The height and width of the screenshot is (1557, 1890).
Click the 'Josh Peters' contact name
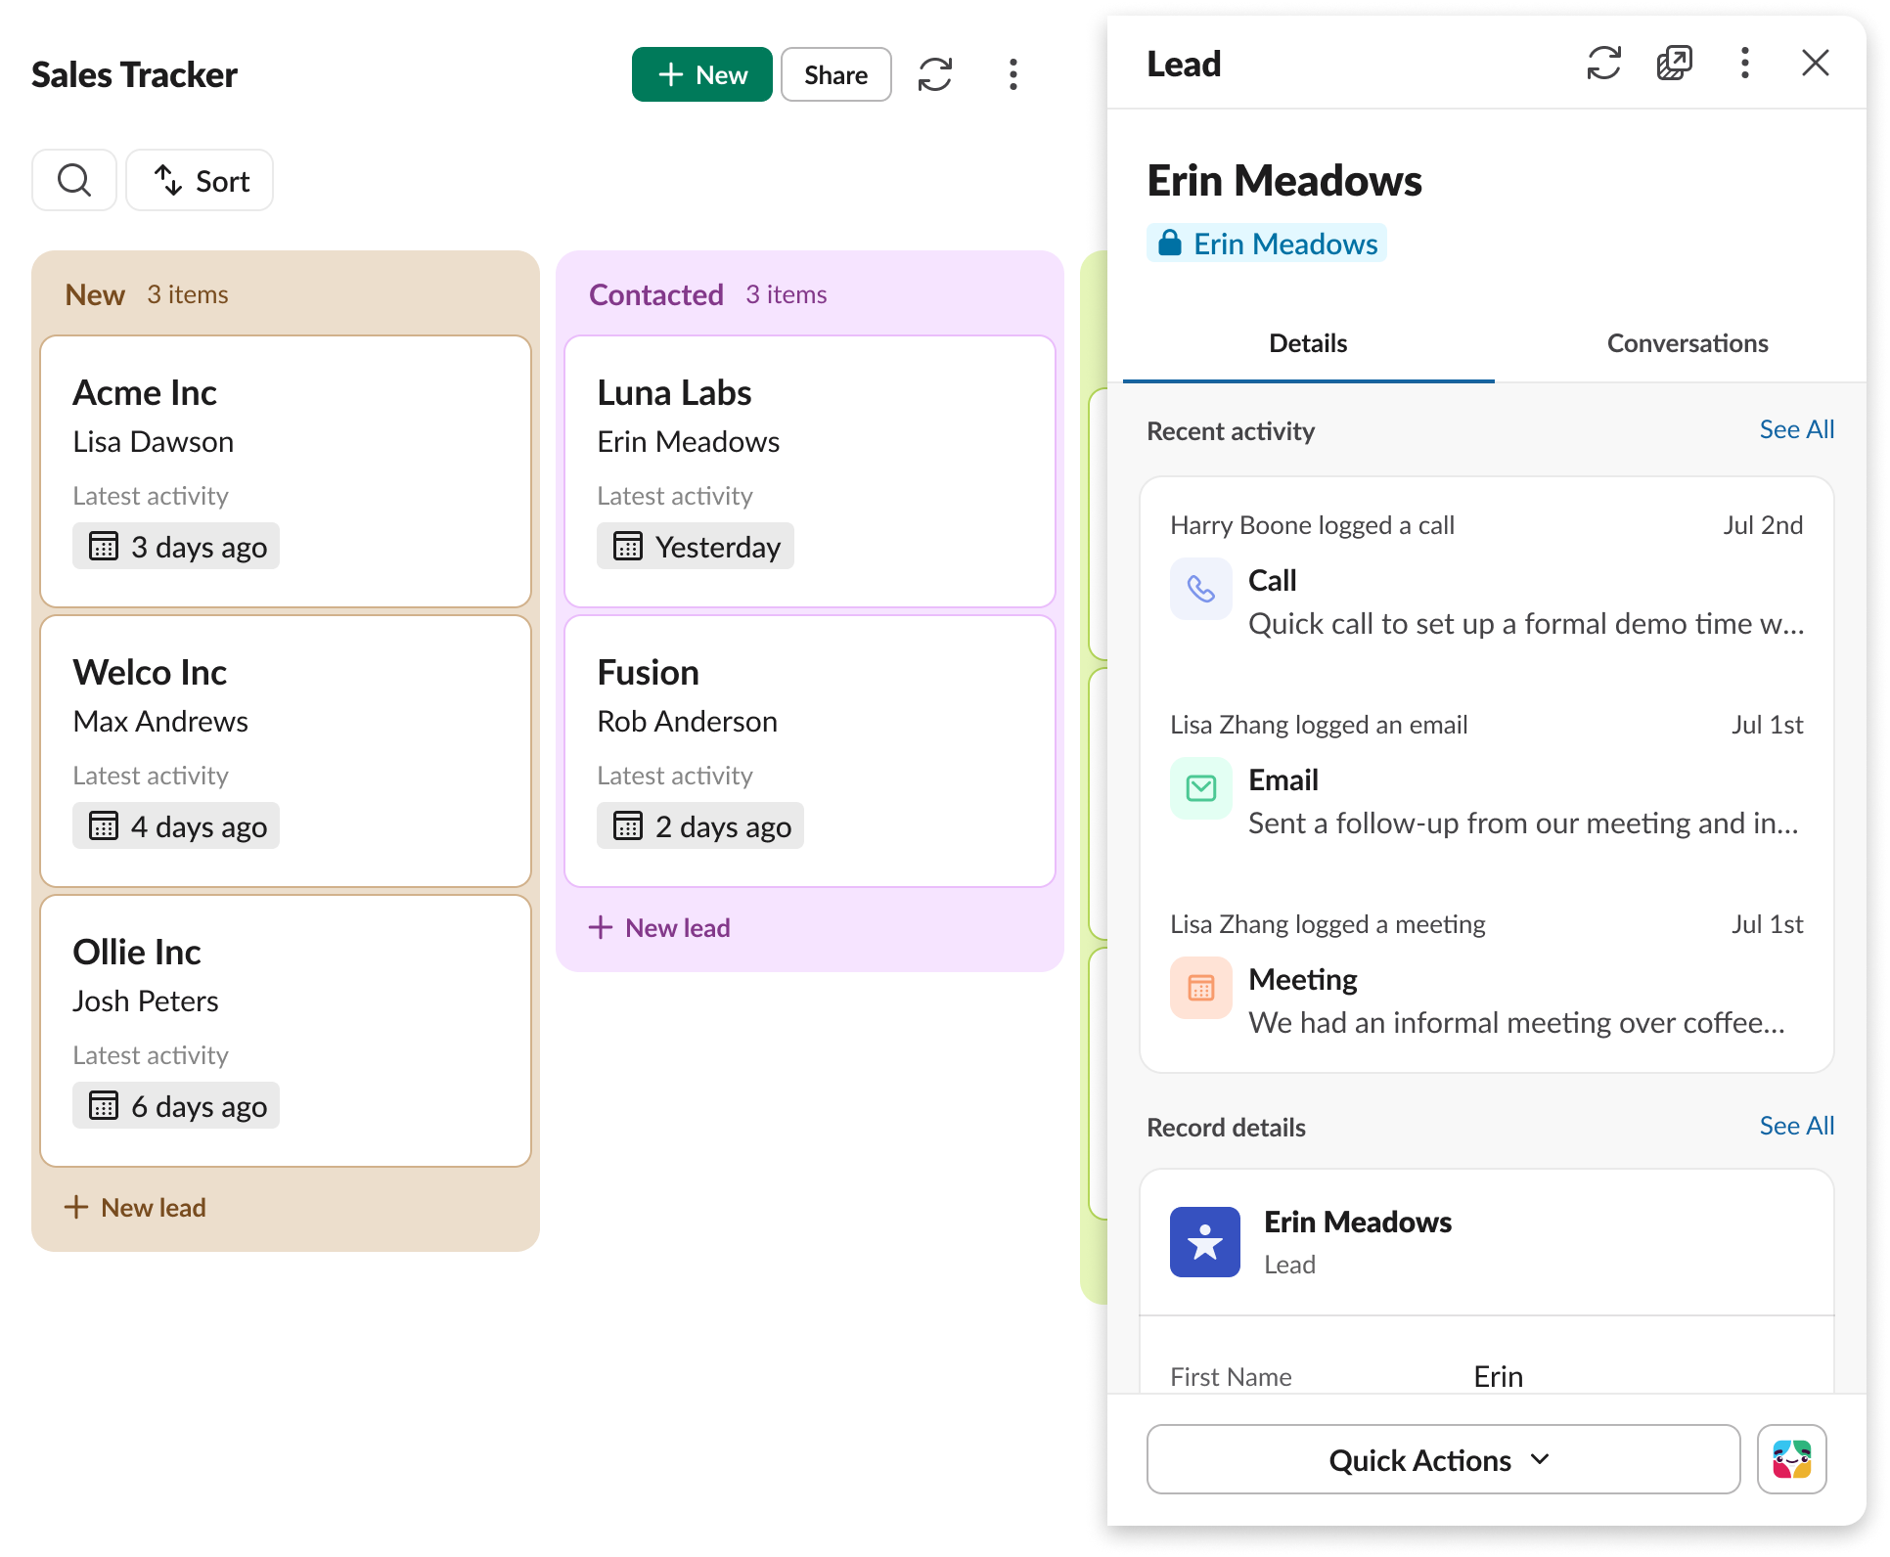[146, 1001]
